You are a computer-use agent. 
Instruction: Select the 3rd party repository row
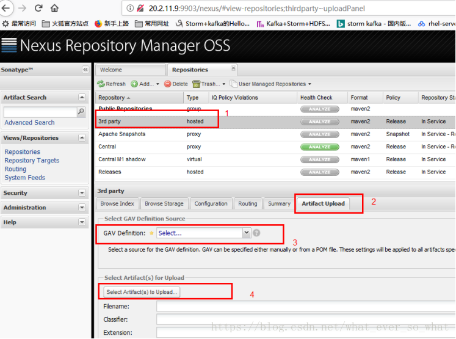tap(275, 122)
